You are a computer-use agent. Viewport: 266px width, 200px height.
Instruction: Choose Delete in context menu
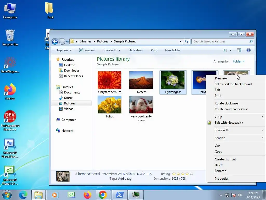(219, 165)
